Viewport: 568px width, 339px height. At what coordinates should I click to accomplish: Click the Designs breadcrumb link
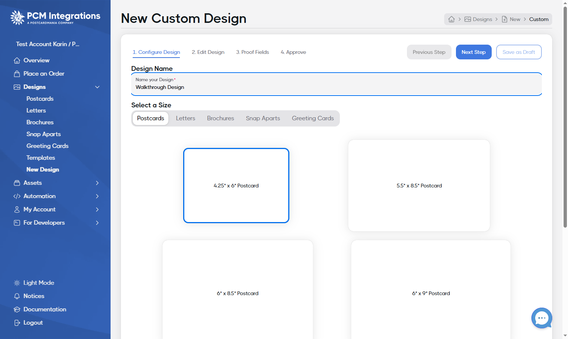pyautogui.click(x=482, y=19)
